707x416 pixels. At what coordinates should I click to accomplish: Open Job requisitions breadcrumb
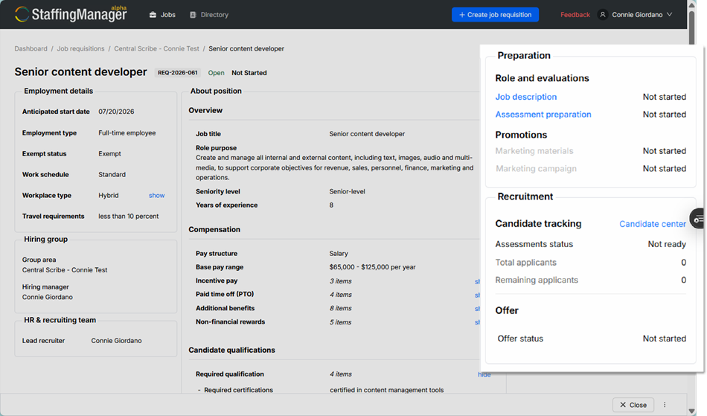pos(80,48)
